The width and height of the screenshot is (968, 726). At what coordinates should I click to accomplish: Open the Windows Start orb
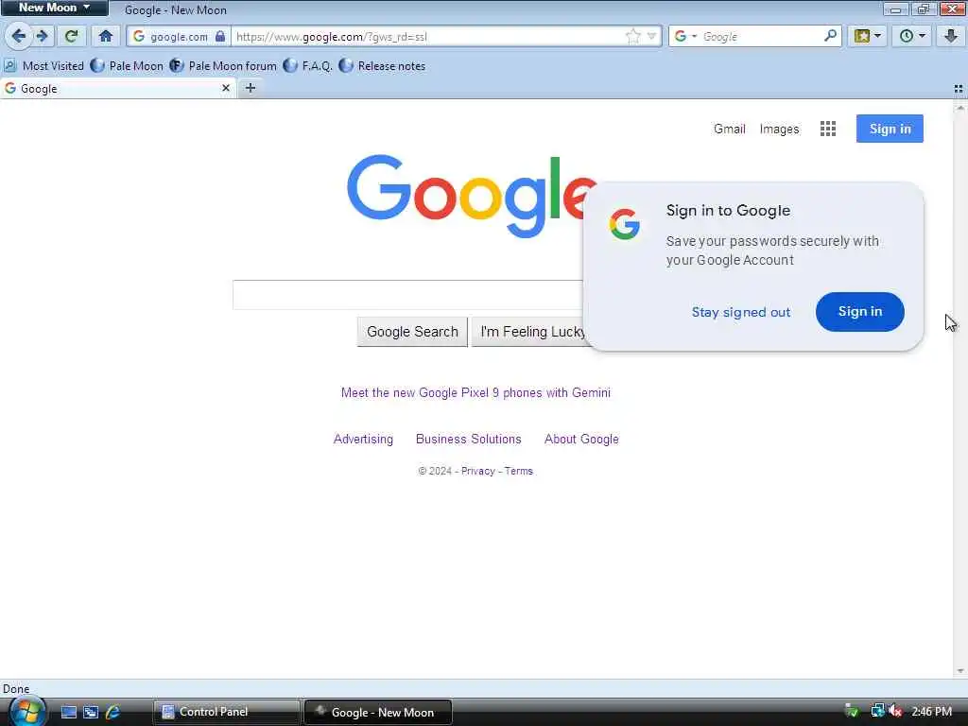[27, 712]
